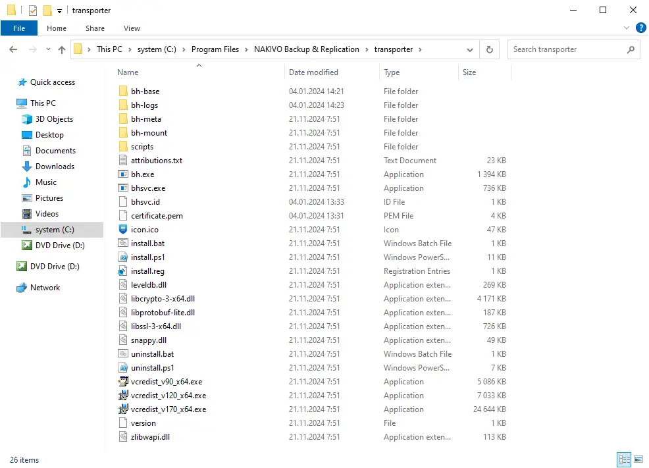Open the Share ribbon tab

click(x=95, y=28)
